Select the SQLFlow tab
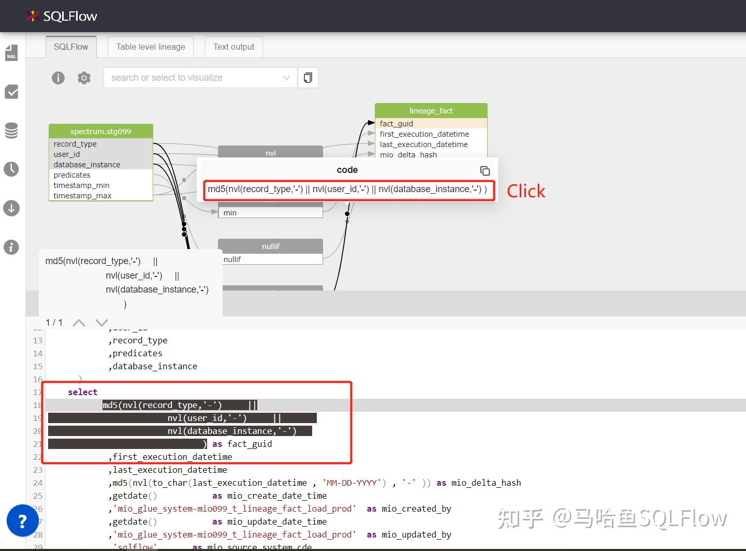The height and width of the screenshot is (551, 746). coord(70,47)
